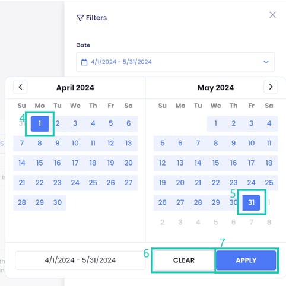Viewport: 286px width, 286px height.
Task: Select April 20 on Saturday column
Action: [x=129, y=163]
